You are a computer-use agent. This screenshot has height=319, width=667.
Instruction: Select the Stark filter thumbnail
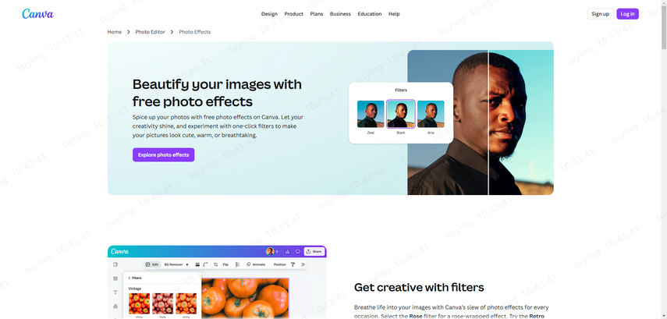401,114
